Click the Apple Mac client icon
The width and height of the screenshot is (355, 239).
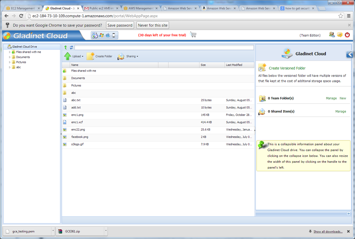(x=108, y=35)
